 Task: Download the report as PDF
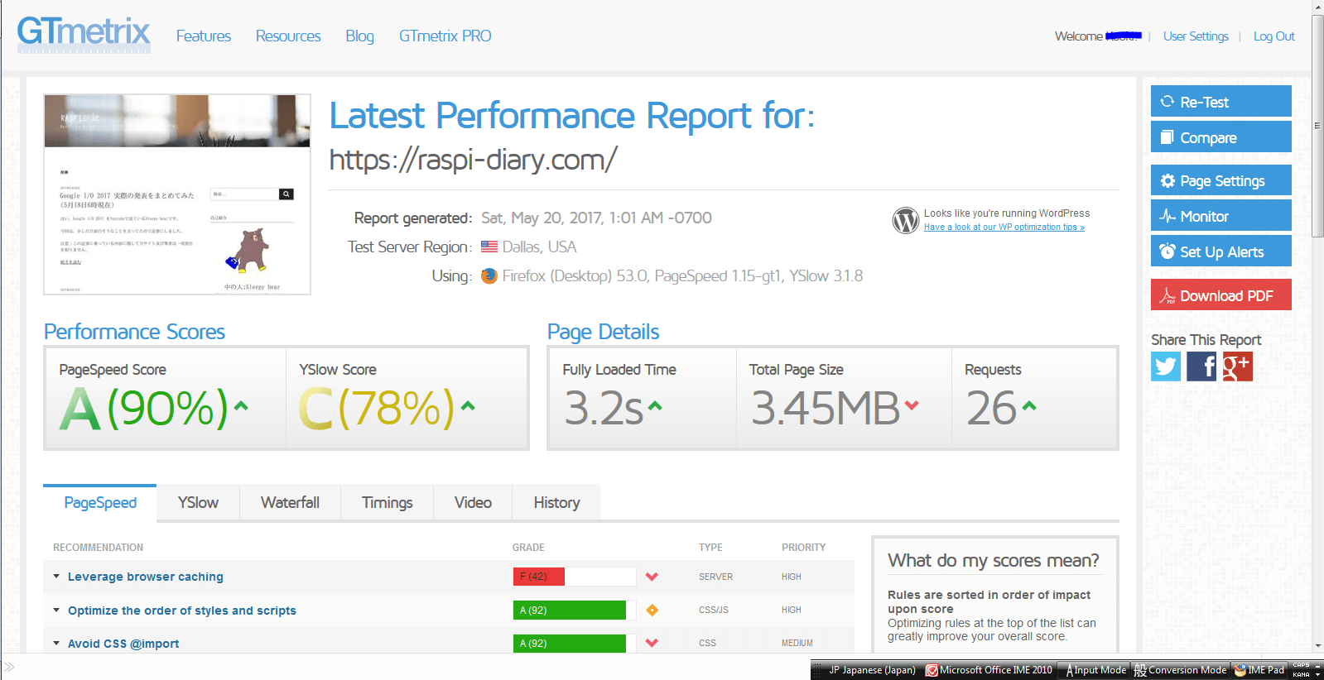click(x=1221, y=295)
